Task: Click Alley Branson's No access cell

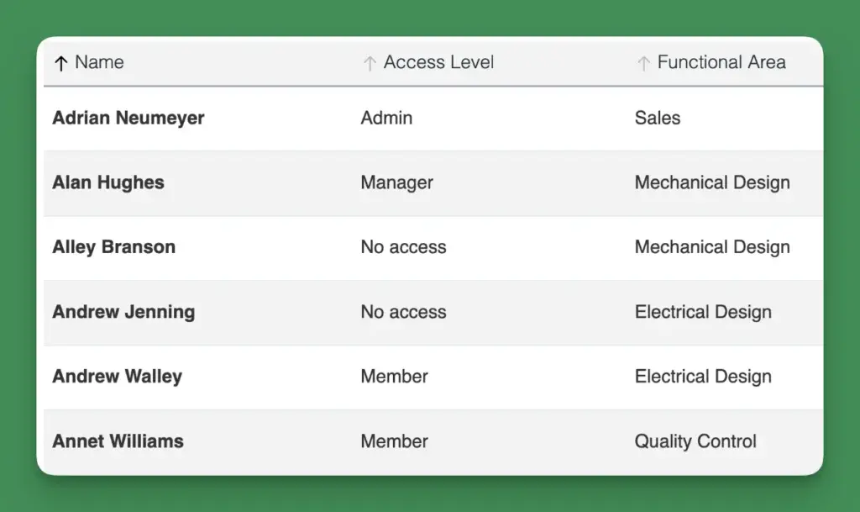Action: click(x=403, y=247)
